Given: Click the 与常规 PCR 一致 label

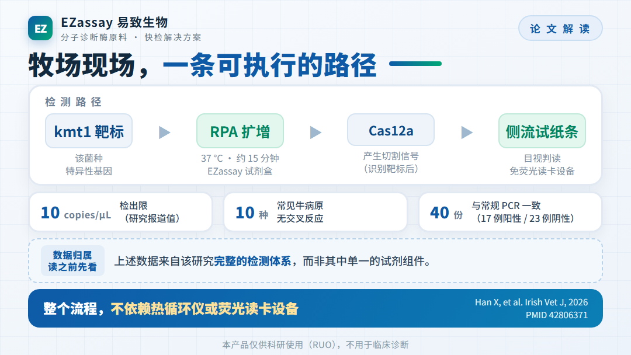Looking at the screenshot, I should pos(506,206).
